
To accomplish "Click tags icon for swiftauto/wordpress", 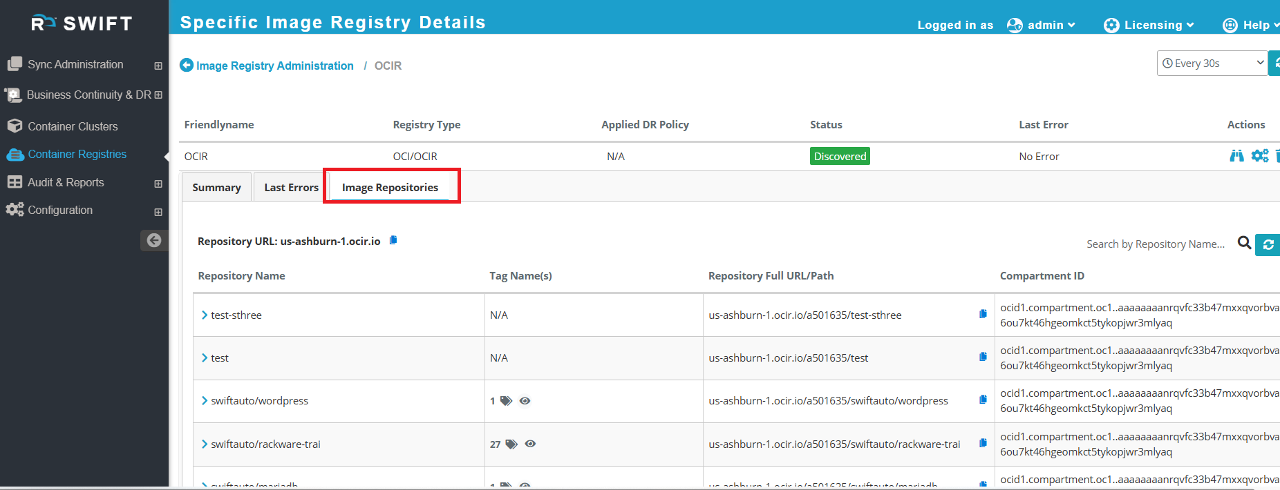I will (x=506, y=400).
